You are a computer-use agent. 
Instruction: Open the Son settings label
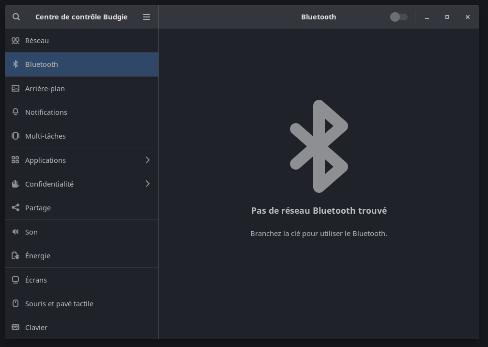point(31,232)
